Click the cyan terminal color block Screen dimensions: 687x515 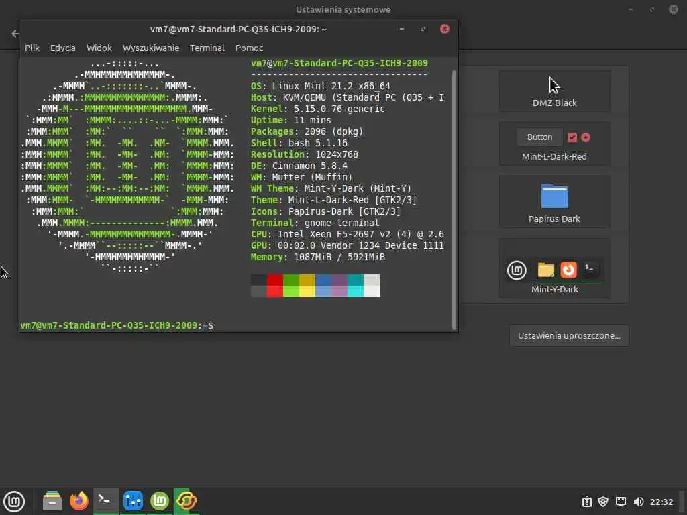pos(356,291)
